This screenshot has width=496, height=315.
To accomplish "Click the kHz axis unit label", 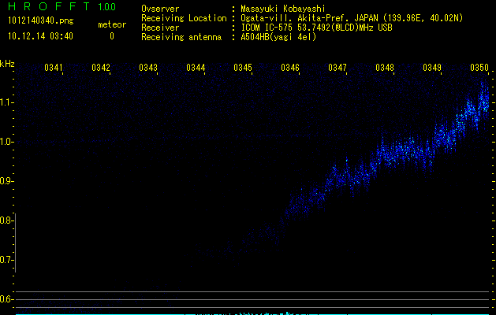I will [x=7, y=64].
